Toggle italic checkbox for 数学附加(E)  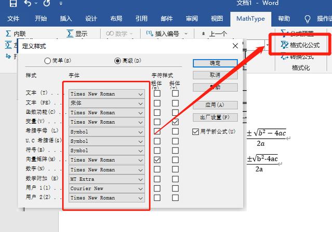[x=175, y=179]
